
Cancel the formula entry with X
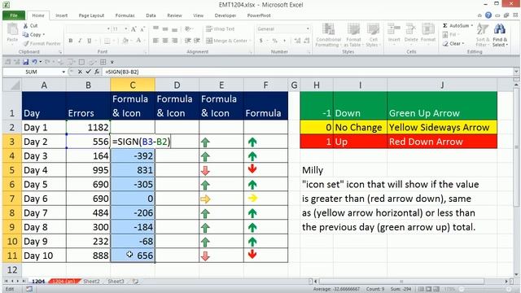(x=80, y=72)
